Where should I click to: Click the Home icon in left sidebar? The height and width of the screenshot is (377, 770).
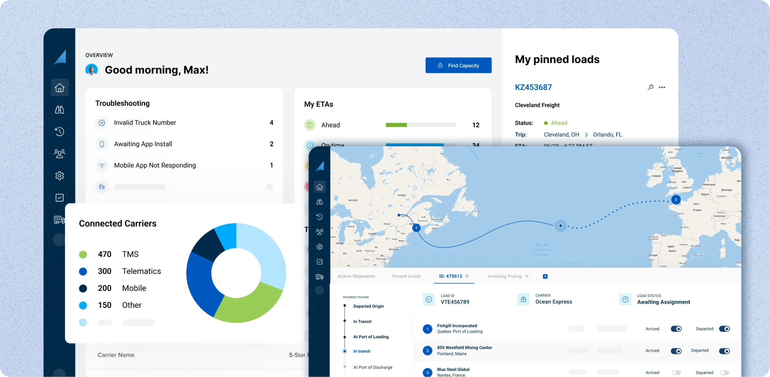pyautogui.click(x=60, y=88)
